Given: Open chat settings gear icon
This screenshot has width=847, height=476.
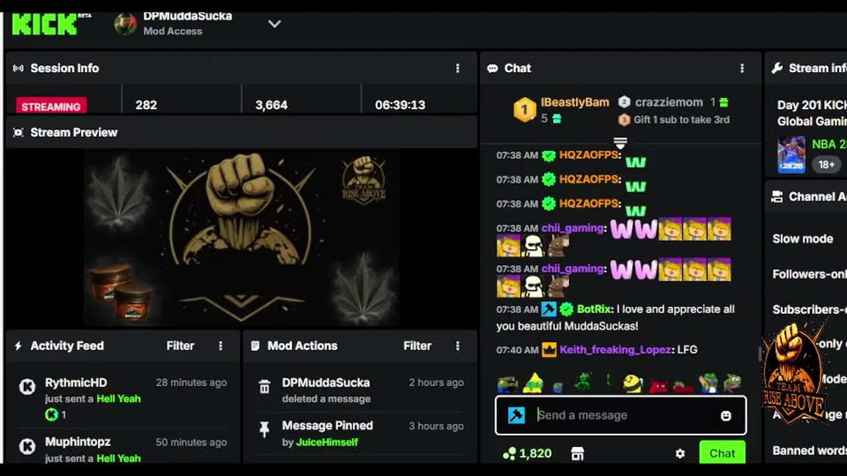Looking at the screenshot, I should pos(680,454).
